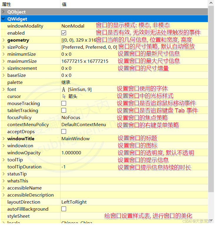Image resolution: width=215 pixels, height=225 pixels.
Task: Click the sizePolicy value [Preferred, Preferred, 0, 0]
Action: pyautogui.click(x=89, y=47)
